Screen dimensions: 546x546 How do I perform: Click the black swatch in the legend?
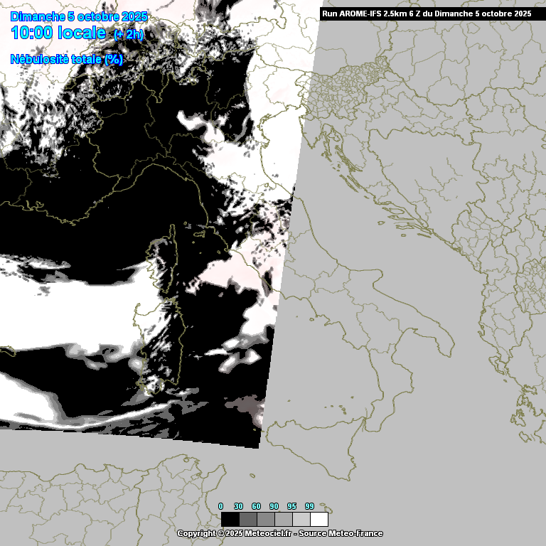pos(230,519)
